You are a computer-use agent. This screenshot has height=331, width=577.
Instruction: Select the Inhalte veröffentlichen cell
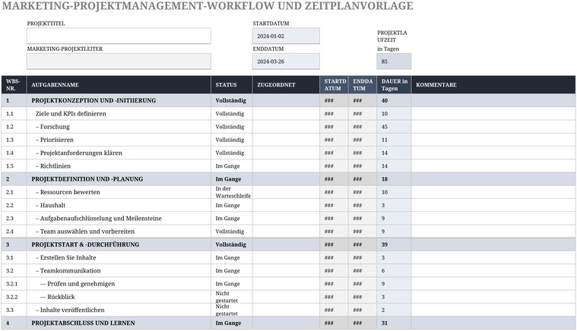point(119,310)
